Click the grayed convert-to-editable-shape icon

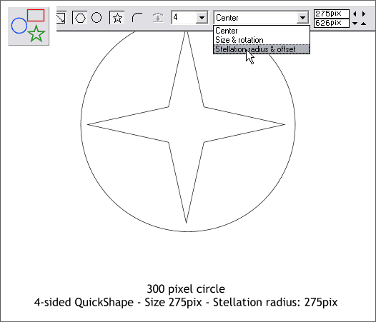(158, 18)
